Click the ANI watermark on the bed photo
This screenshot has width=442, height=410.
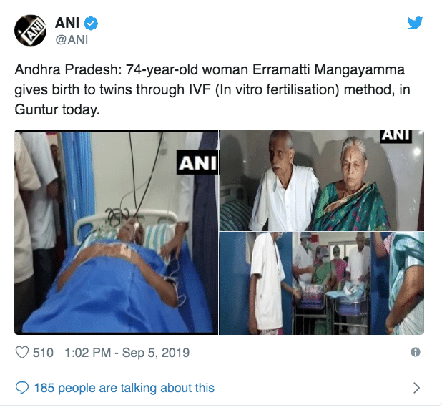pos(197,162)
